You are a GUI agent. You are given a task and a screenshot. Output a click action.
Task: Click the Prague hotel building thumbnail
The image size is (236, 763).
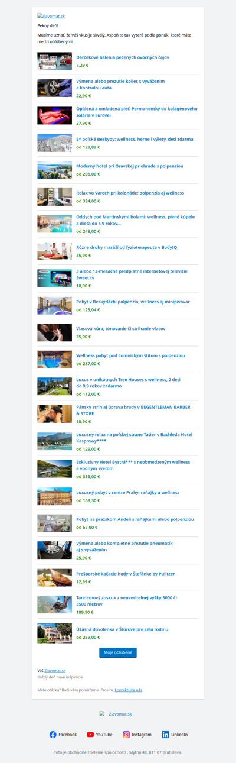[x=54, y=496]
